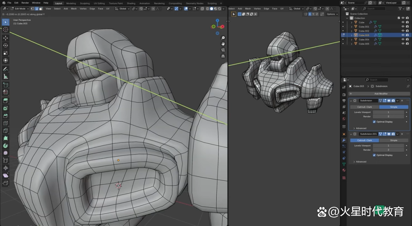Viewport: 412px width, 226px height.
Task: Switch to the Sculpting workspace tab
Action: [85, 3]
